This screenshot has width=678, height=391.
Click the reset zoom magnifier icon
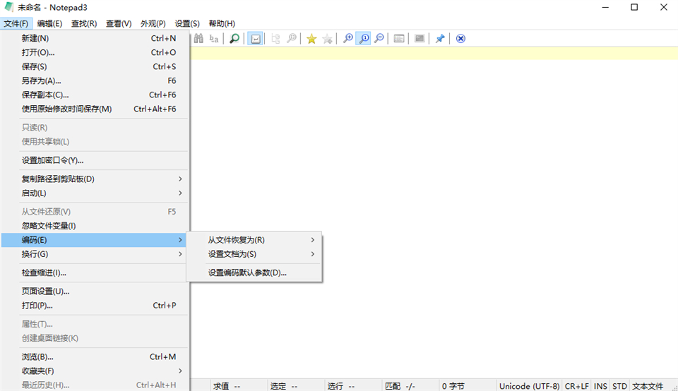coord(364,38)
